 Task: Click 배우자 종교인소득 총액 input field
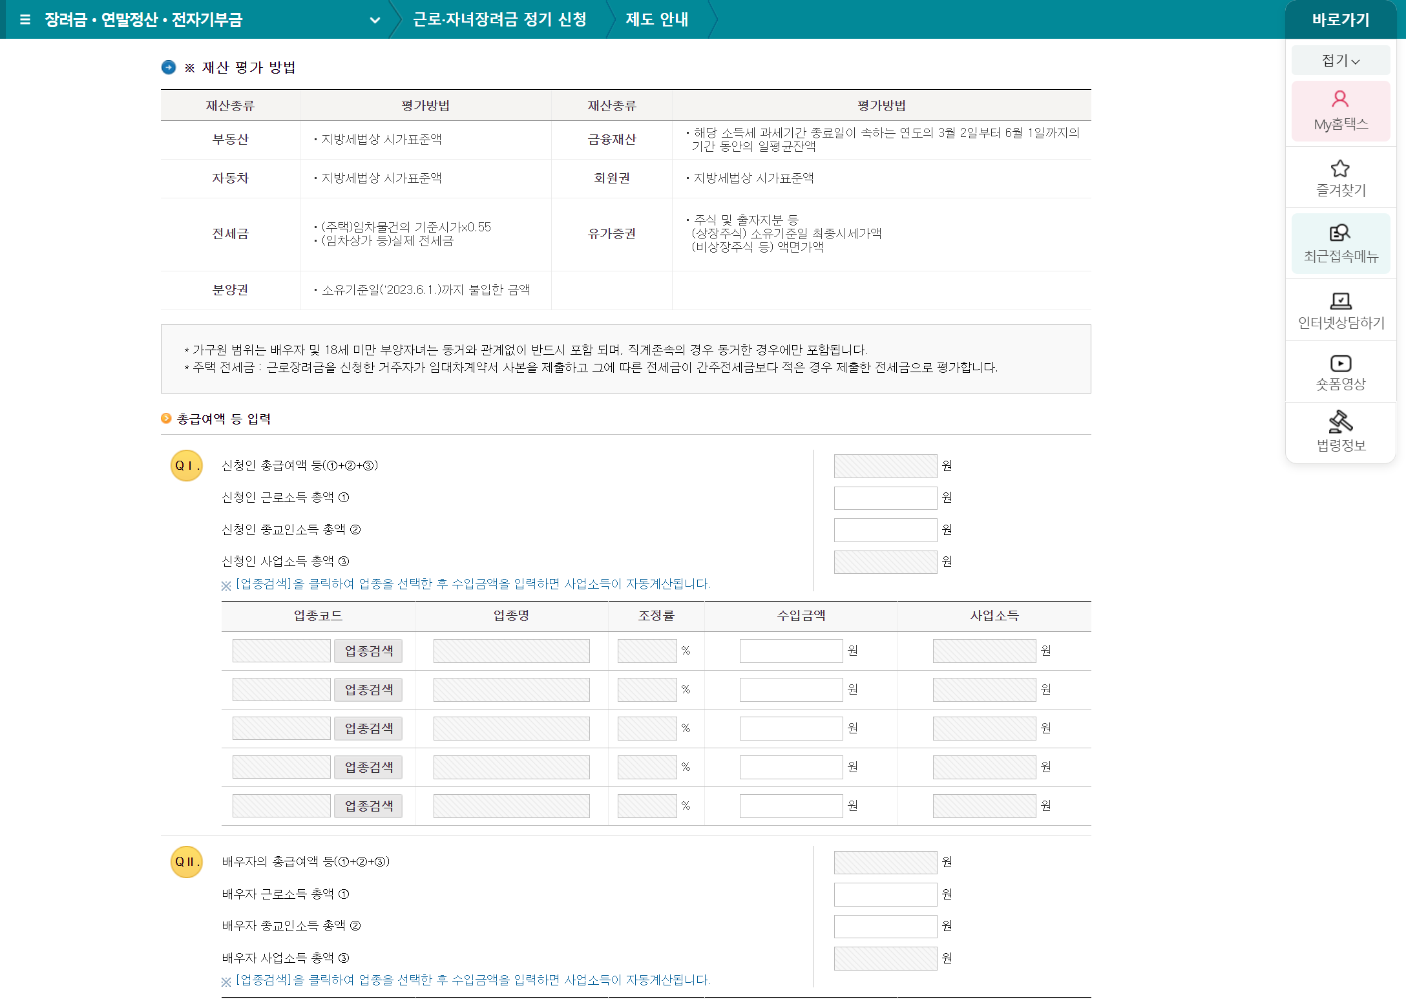point(885,927)
